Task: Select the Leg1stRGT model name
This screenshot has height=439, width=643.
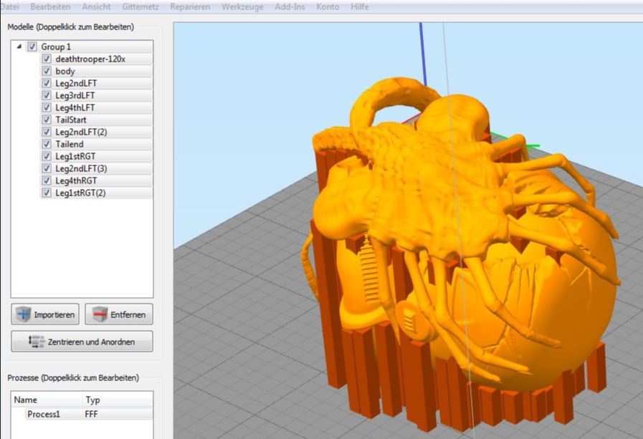Action: coord(75,156)
